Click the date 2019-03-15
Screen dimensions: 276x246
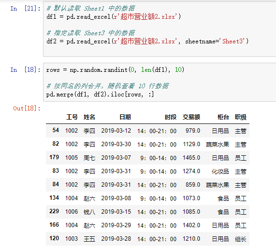(116, 212)
